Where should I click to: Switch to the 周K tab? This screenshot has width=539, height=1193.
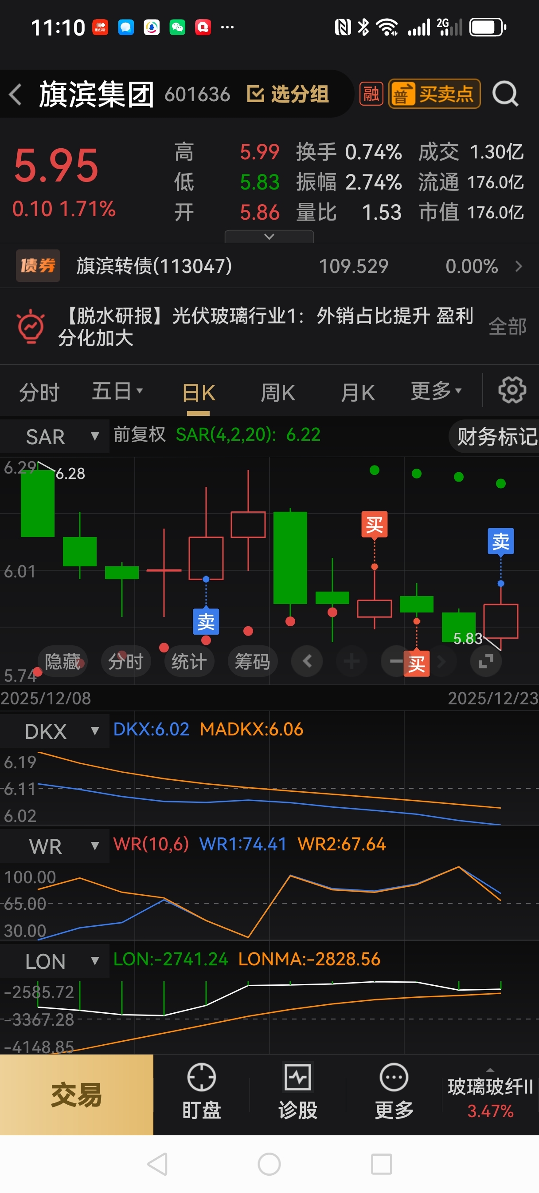277,393
